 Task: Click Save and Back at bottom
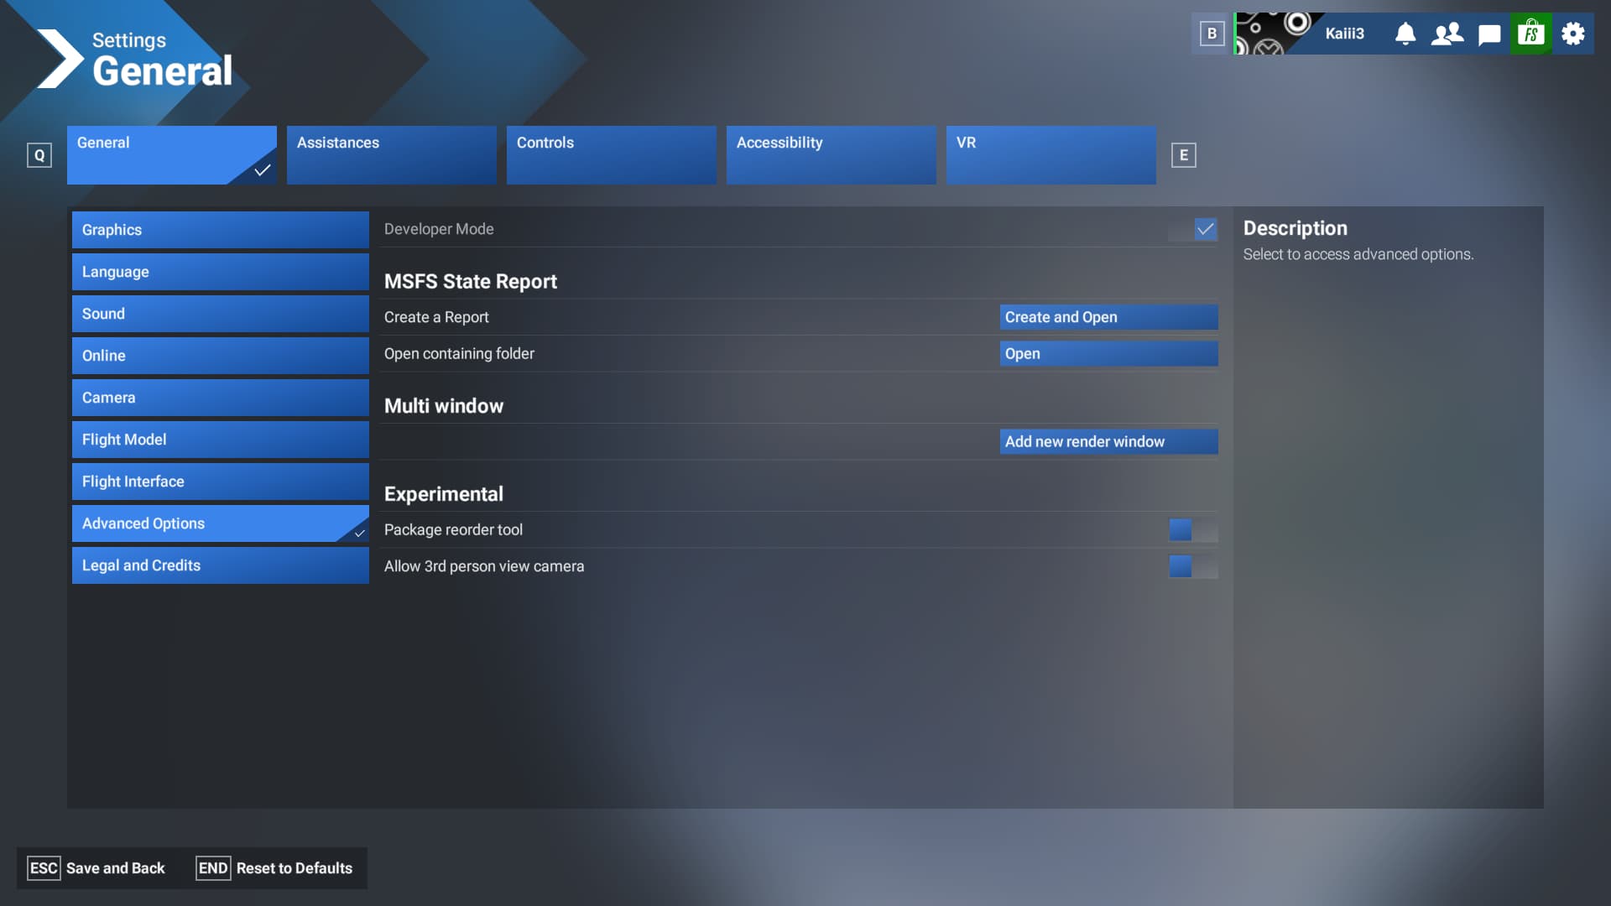coord(115,868)
